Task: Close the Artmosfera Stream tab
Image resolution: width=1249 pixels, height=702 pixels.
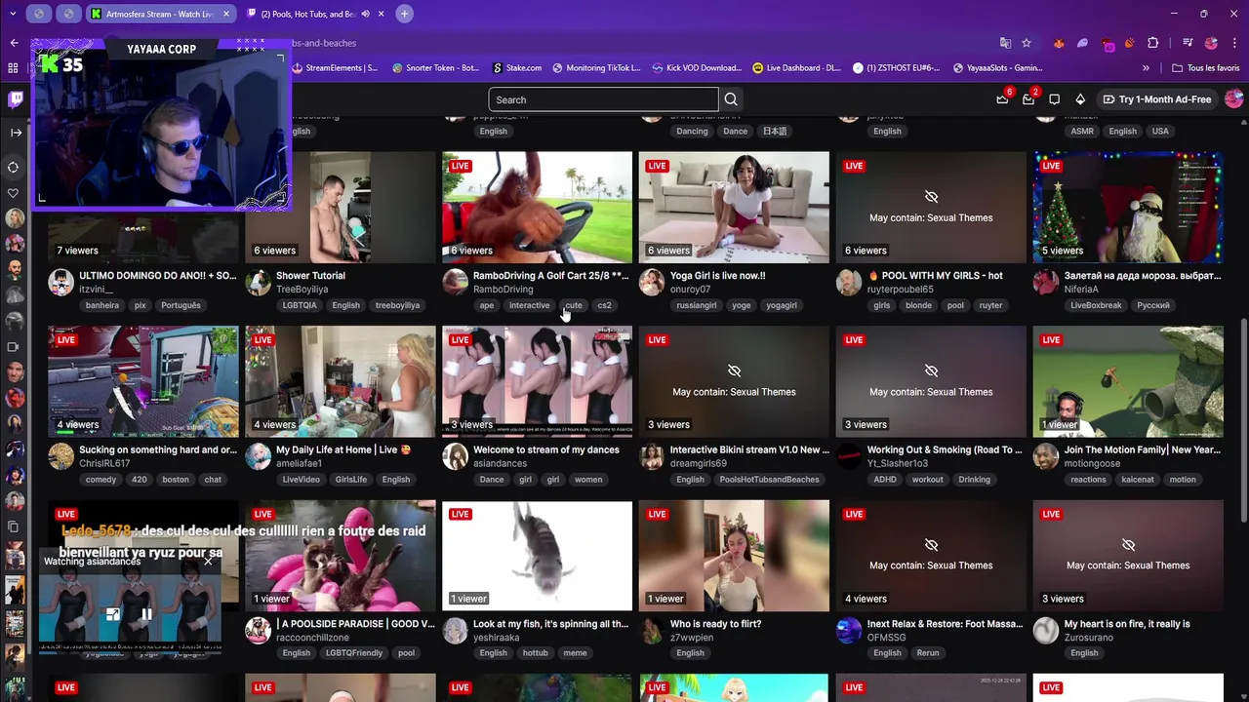Action: click(226, 14)
